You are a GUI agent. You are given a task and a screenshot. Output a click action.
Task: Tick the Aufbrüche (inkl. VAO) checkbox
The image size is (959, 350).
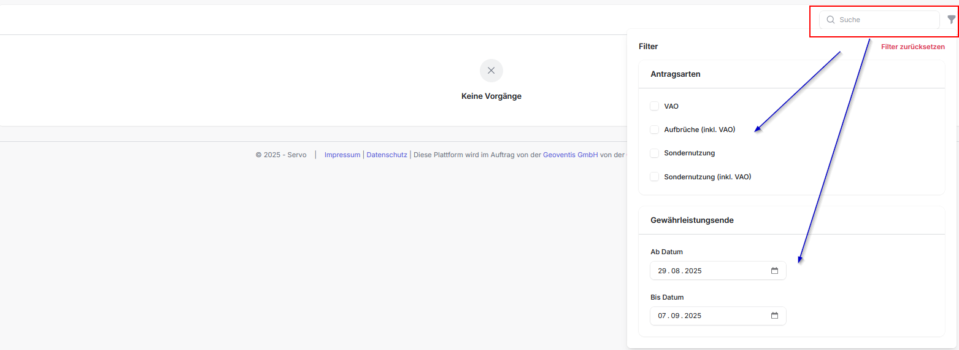(654, 130)
